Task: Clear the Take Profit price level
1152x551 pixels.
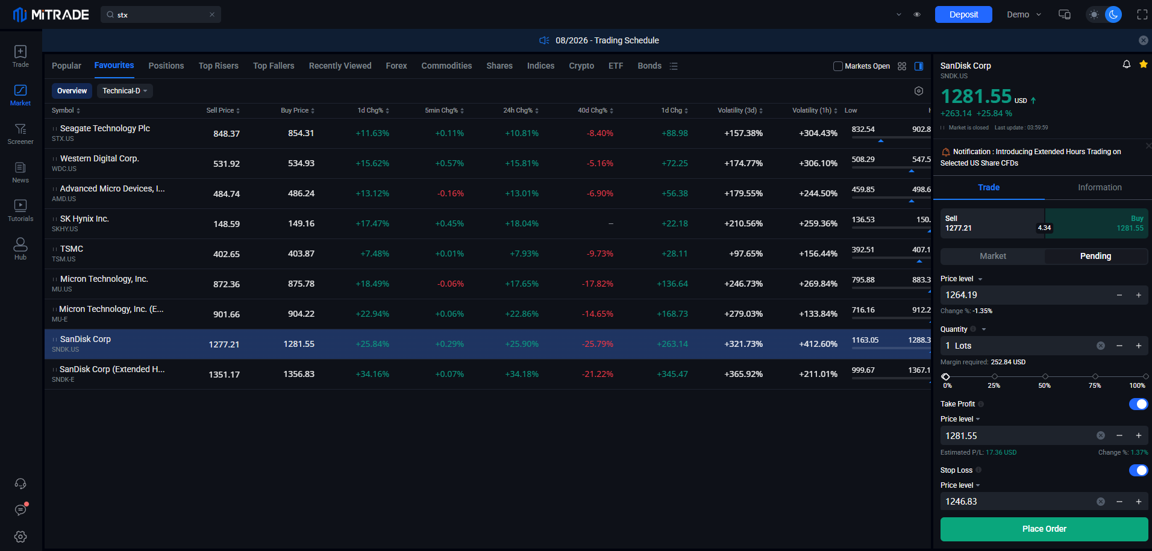Action: (x=1101, y=435)
